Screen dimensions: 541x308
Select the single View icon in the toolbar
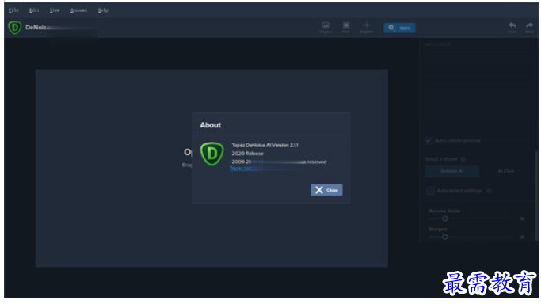pos(345,27)
